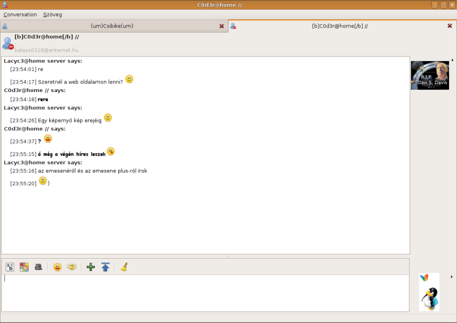Click the text style 'a' icon

tap(38, 267)
